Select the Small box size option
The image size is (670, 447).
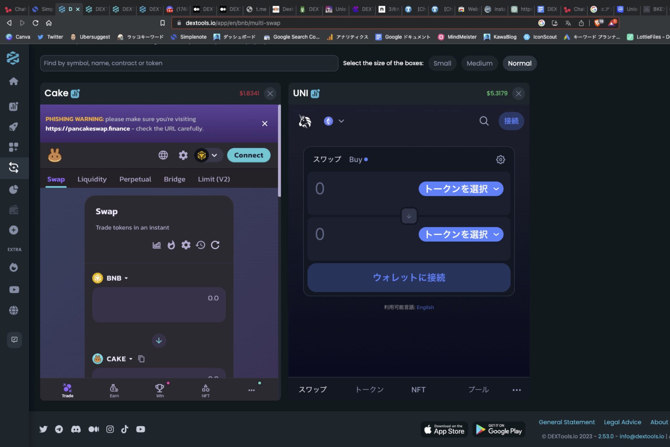442,63
